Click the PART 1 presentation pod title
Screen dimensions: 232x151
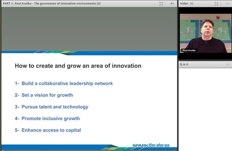click(x=51, y=3)
